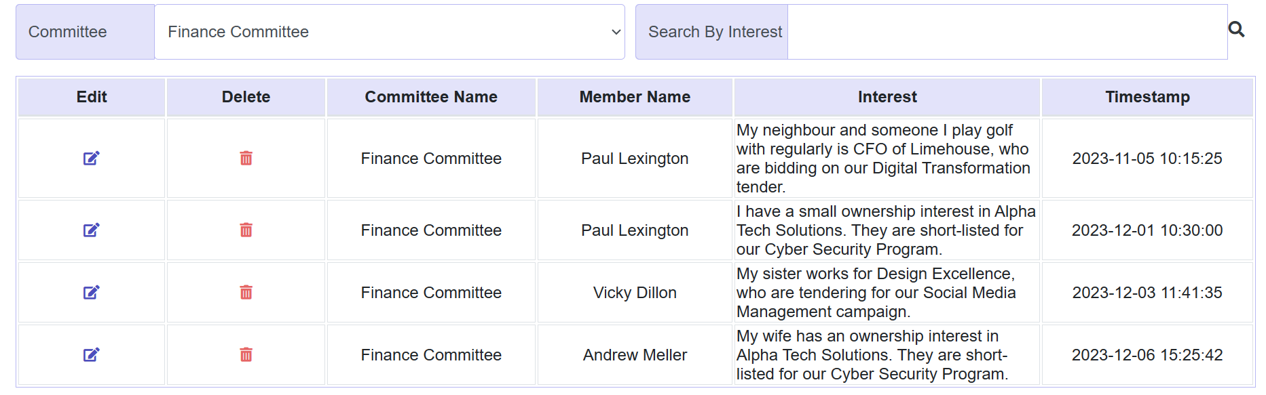Screen dimensions: 1266x395
Task: Click the magnifying glass search icon
Action: tap(1237, 30)
